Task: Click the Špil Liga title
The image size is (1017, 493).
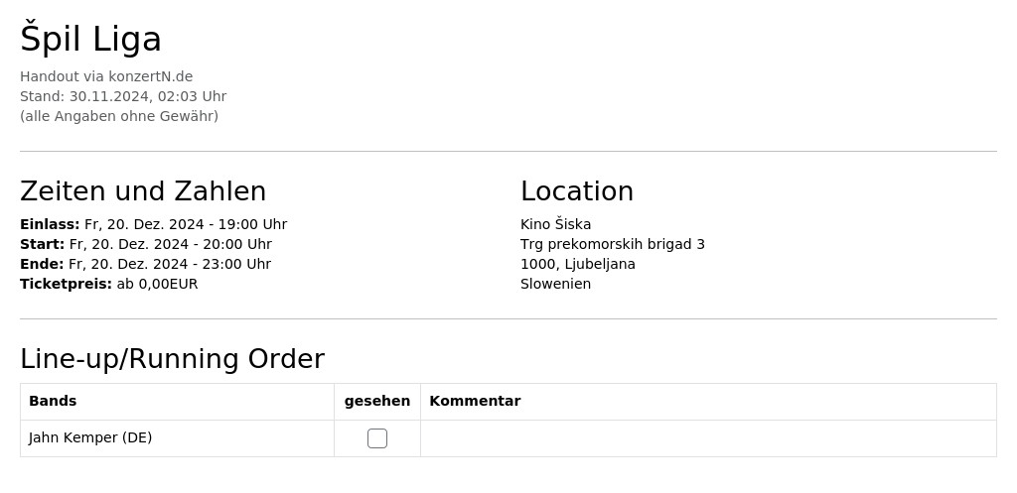Action: 90,39
